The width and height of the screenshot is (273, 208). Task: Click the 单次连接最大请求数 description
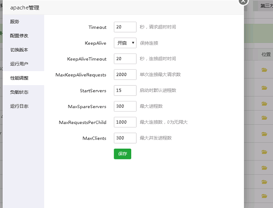(160, 75)
